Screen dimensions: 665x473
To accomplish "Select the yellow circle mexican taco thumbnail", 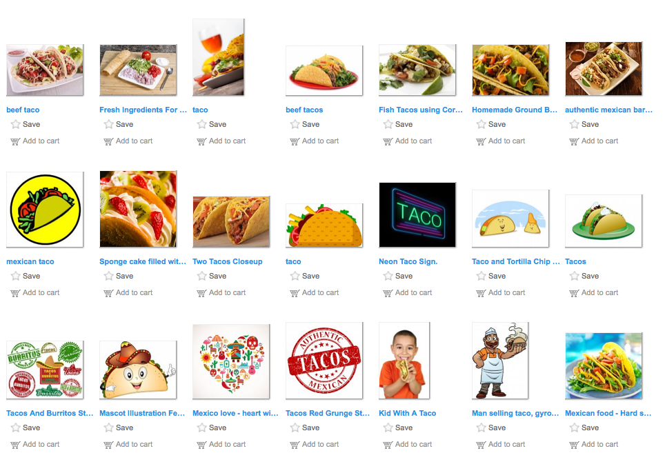I will click(x=45, y=210).
